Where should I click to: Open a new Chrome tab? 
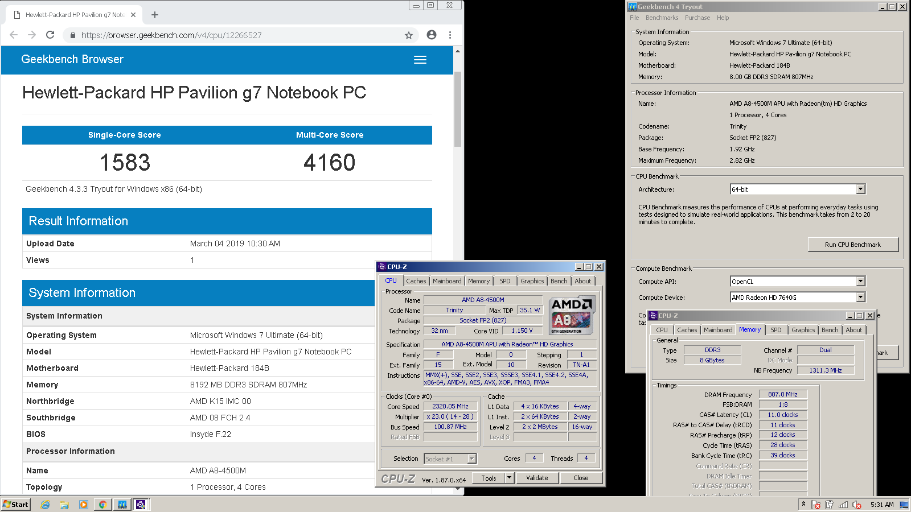155,15
